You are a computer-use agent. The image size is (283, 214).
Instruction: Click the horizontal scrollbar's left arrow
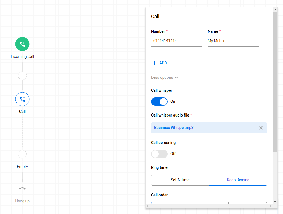tap(148, 206)
